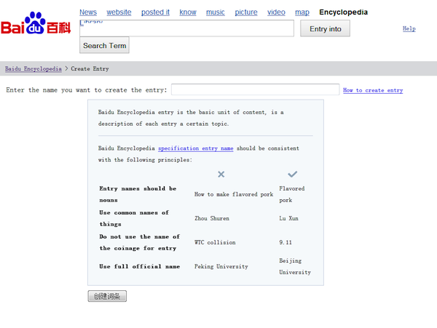This screenshot has height=328, width=437.
Task: Open specification entry name link
Action: [196, 148]
